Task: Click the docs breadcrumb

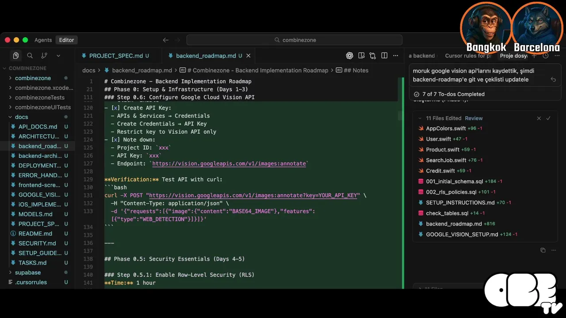Action: (89, 70)
